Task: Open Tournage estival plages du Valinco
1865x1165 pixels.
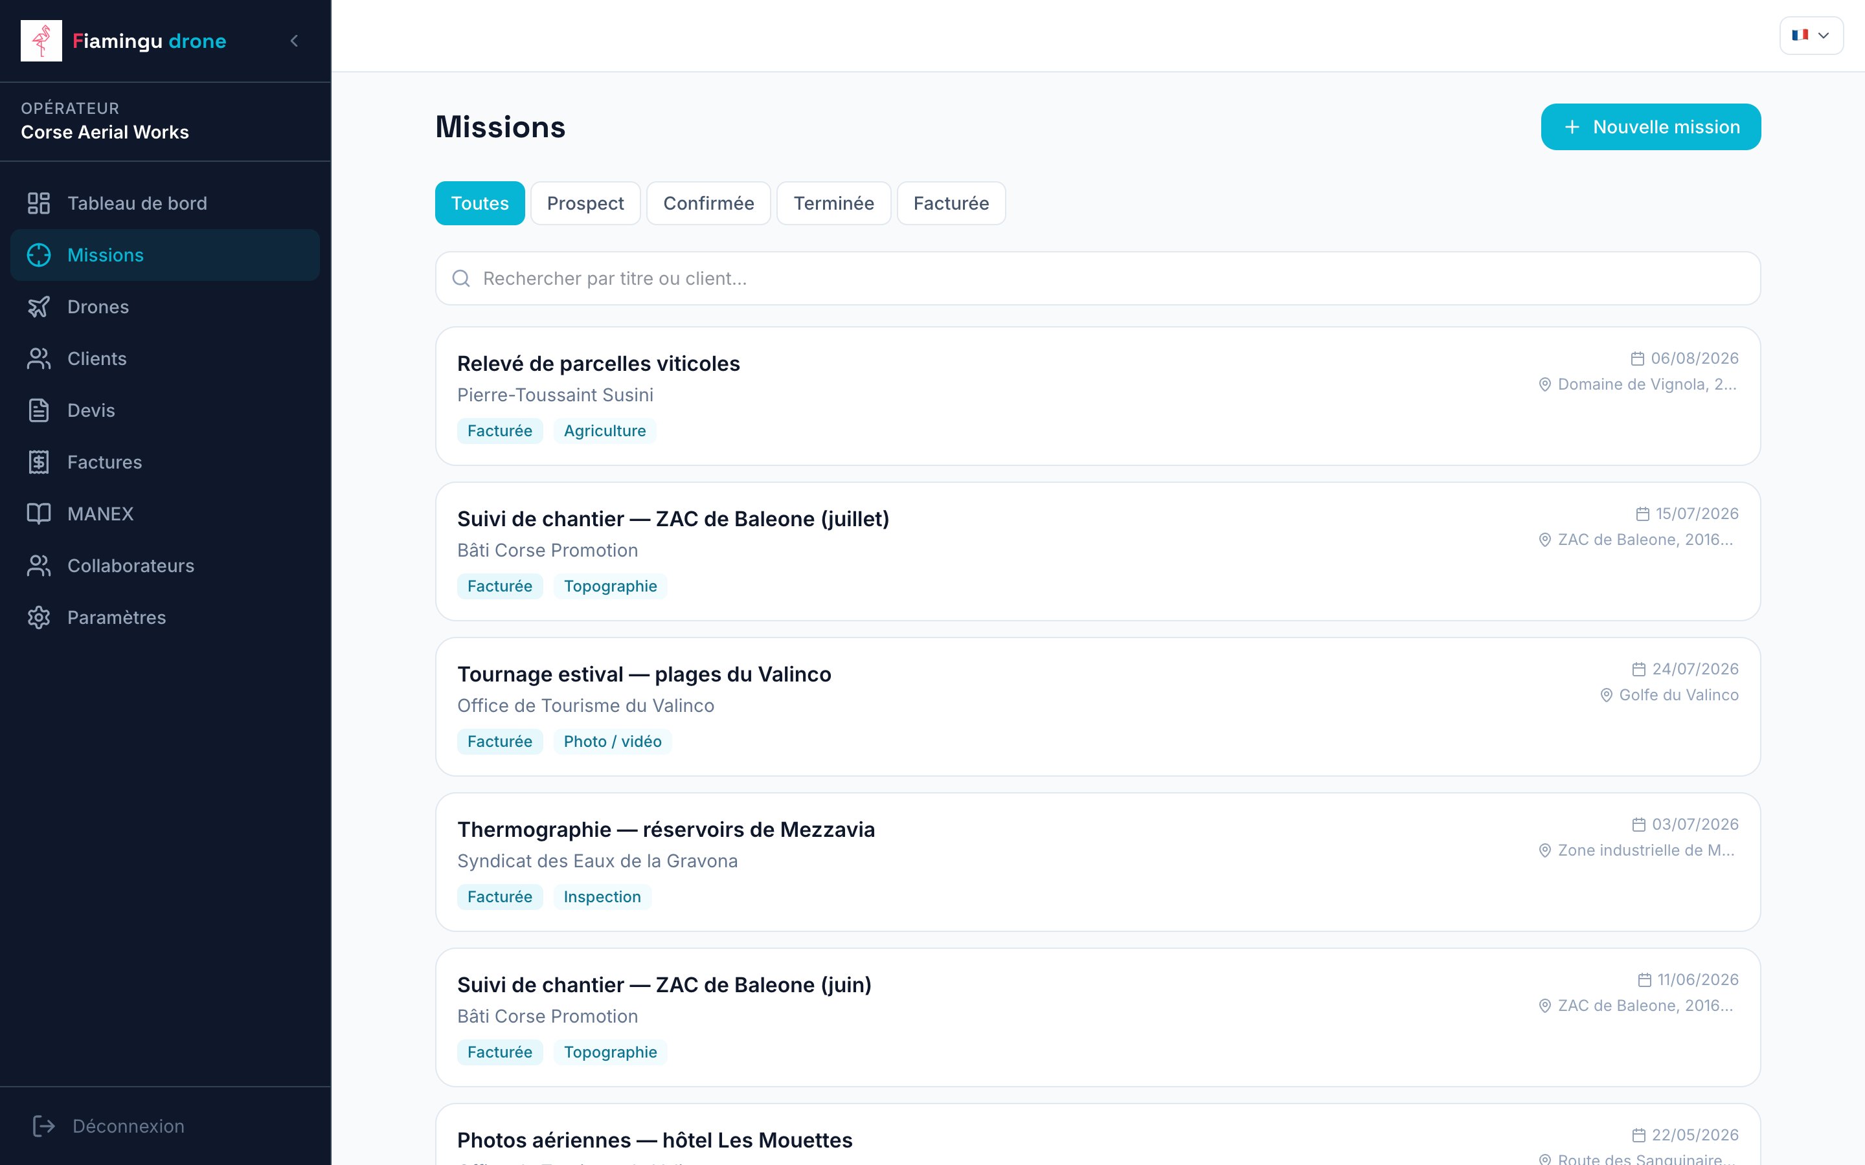Action: (1098, 707)
